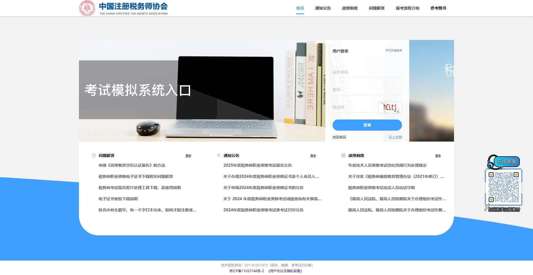Screen dimensions: 533x275
Task: Open 更多 next to 通知公告
Action: click(x=313, y=156)
